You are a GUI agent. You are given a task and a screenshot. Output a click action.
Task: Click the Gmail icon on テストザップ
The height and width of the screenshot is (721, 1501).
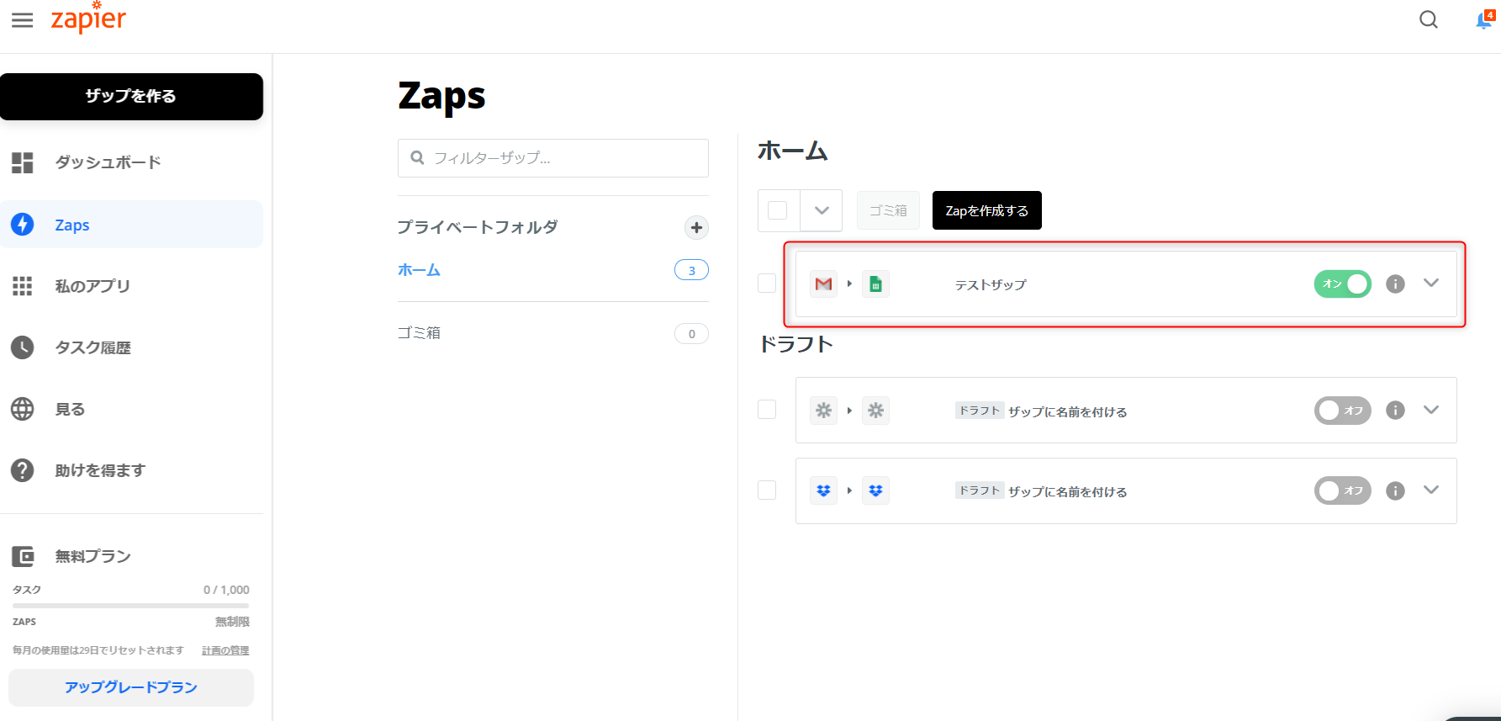coord(823,284)
